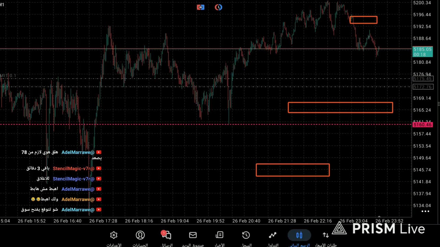The width and height of the screenshot is (440, 247).
Task: Click time axis label 26 Feb 18:16
Action: (x=139, y=221)
